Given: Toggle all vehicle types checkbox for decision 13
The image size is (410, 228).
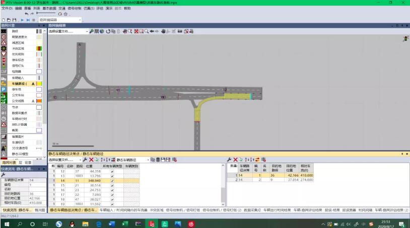Looking at the screenshot, I should point(112,176).
